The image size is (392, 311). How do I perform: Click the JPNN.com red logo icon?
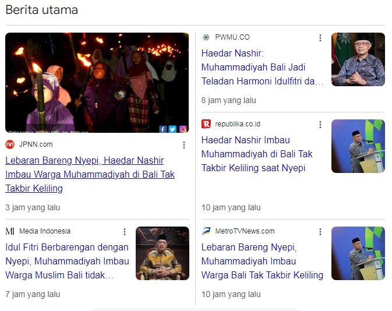click(x=10, y=144)
